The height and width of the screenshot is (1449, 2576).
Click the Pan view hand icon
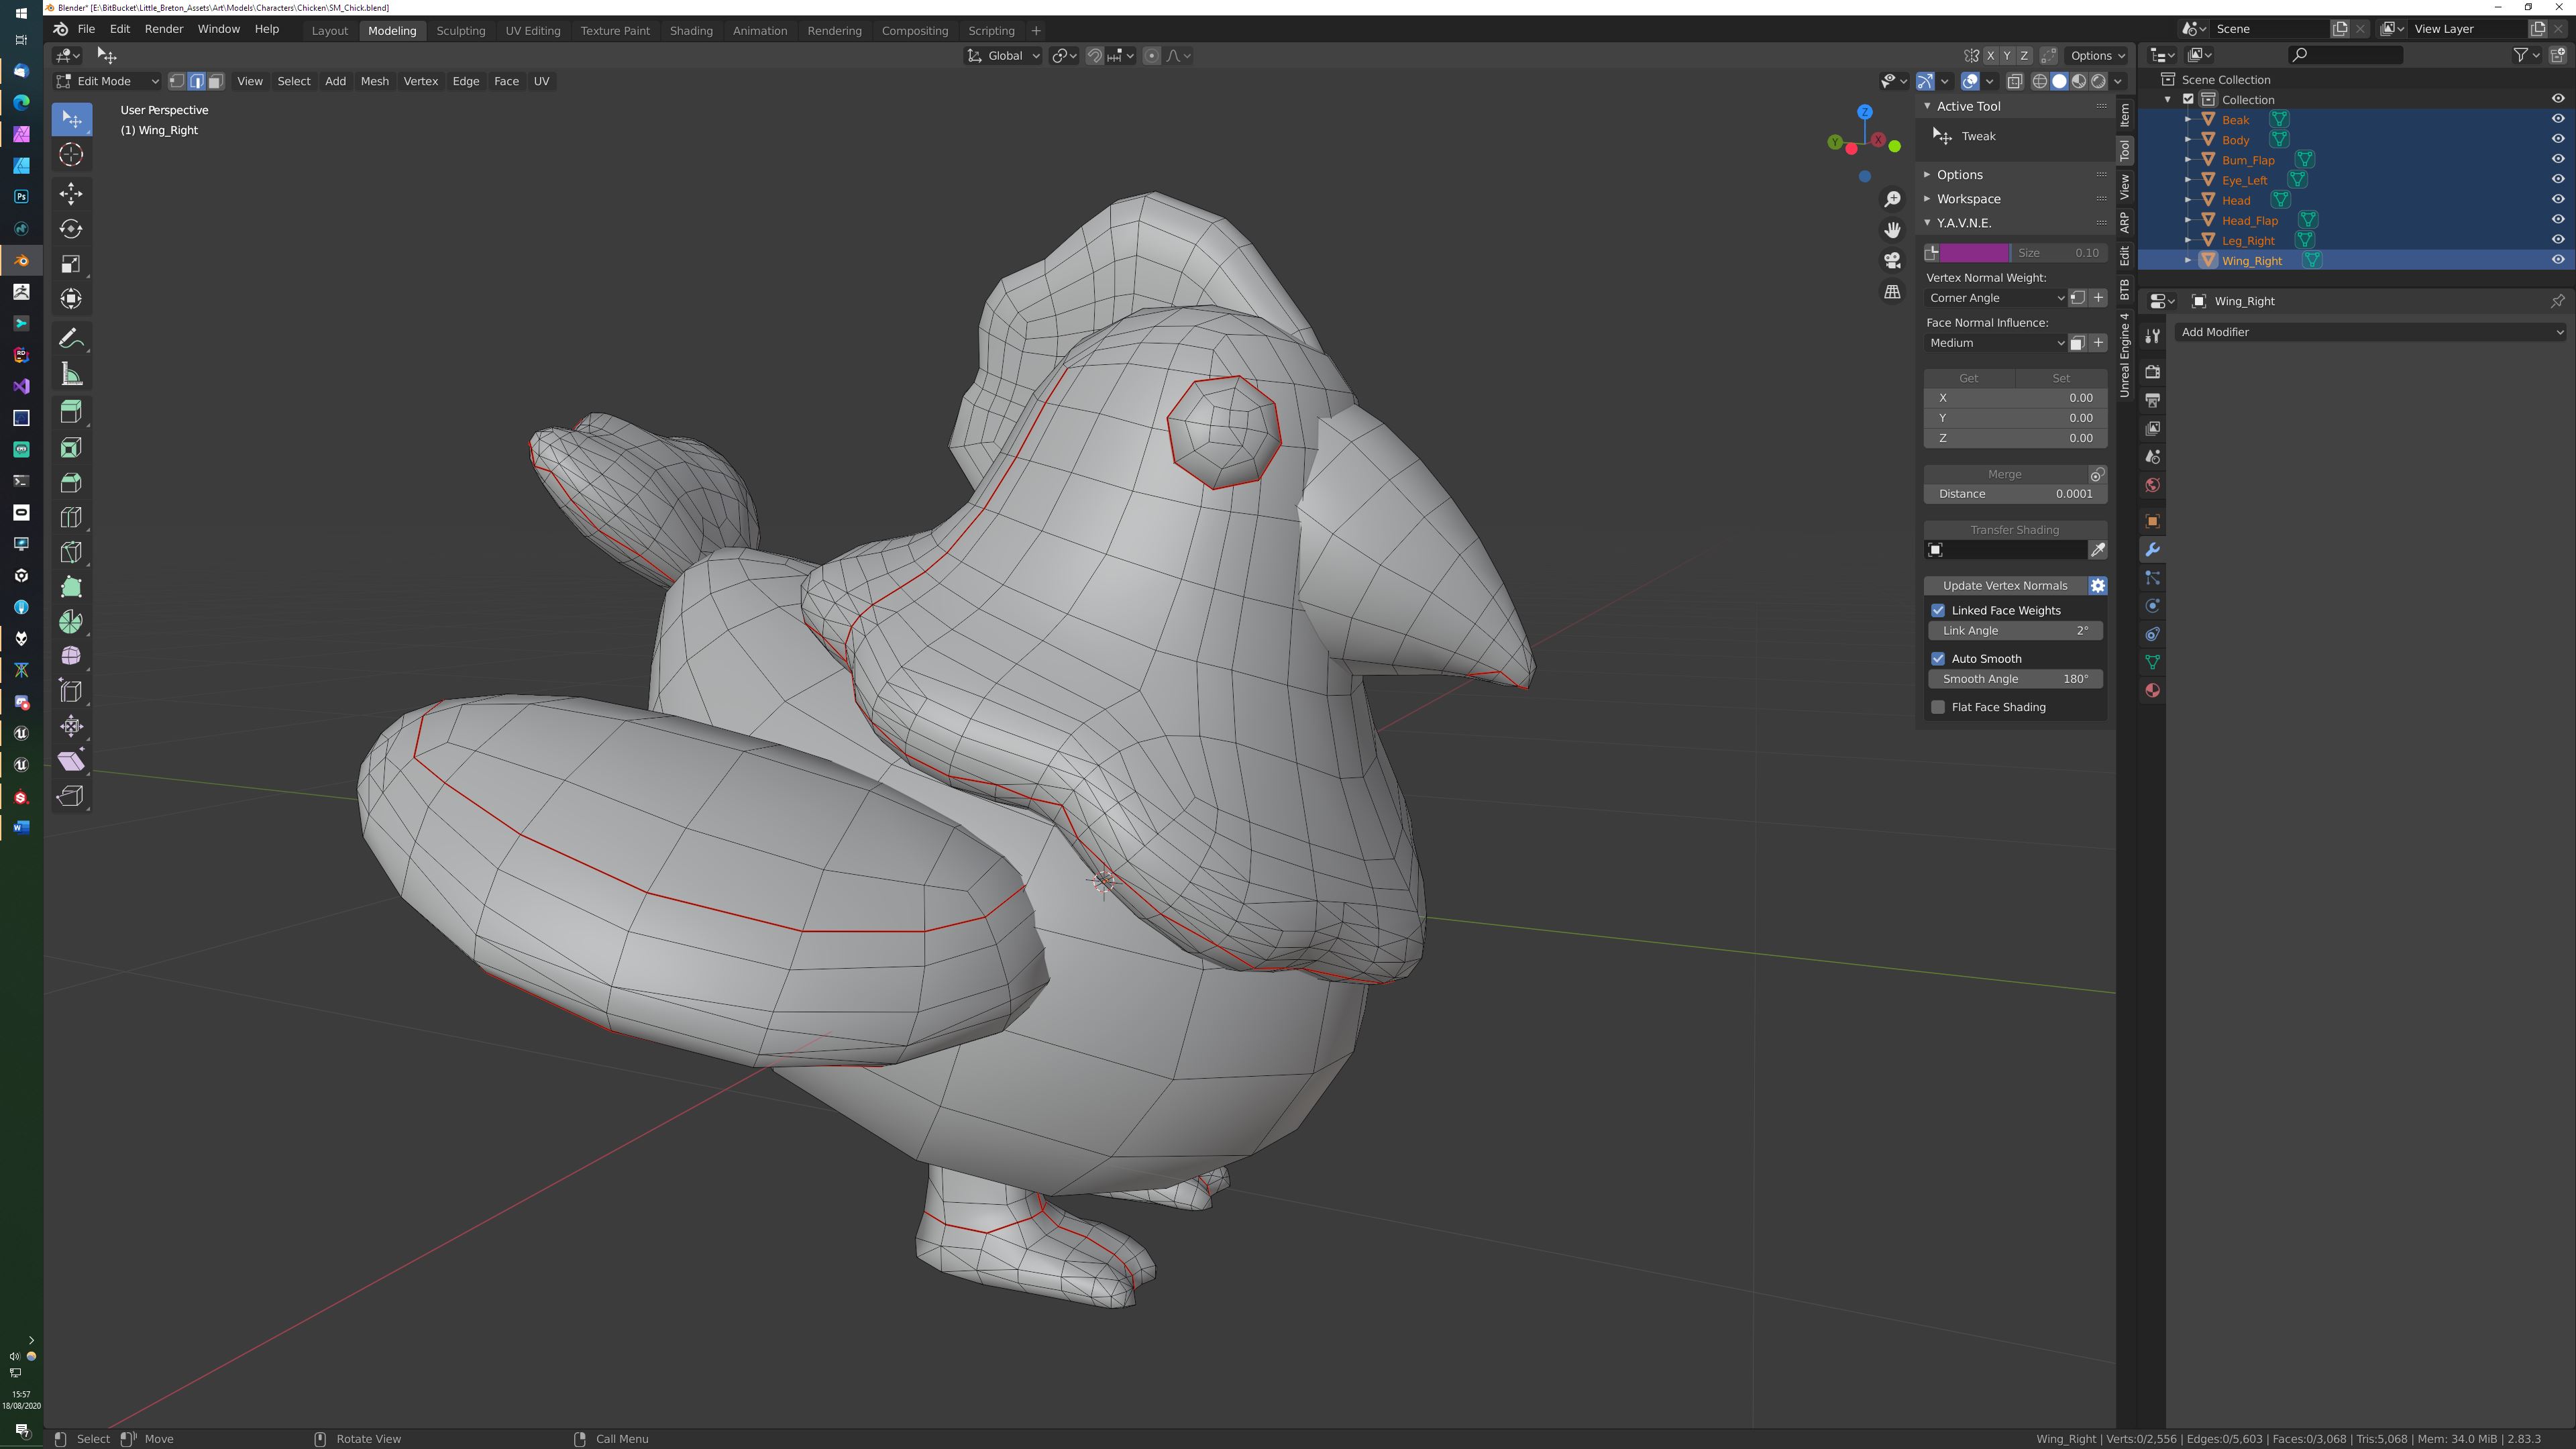tap(1892, 231)
